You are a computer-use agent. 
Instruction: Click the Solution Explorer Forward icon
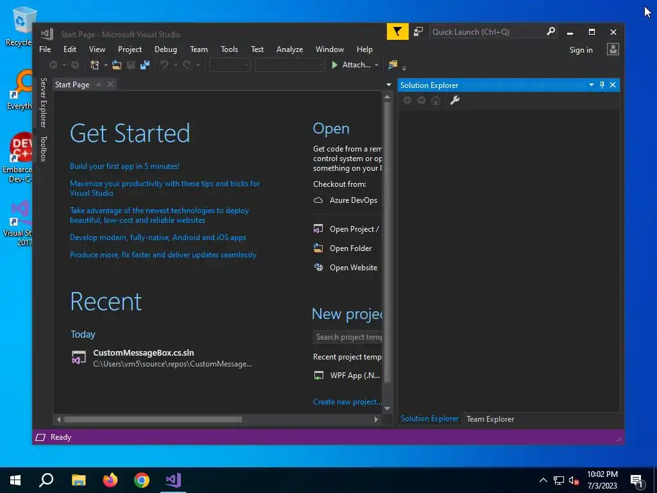422,100
